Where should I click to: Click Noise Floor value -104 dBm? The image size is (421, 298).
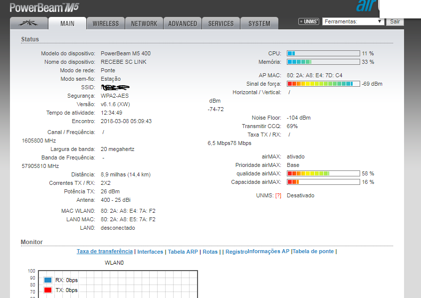[x=299, y=118]
